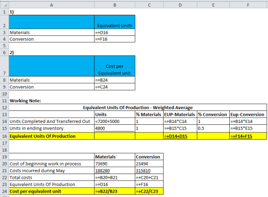The height and width of the screenshot is (197, 268).
Task: Click cell containing =+B15*E15
Action: point(248,128)
